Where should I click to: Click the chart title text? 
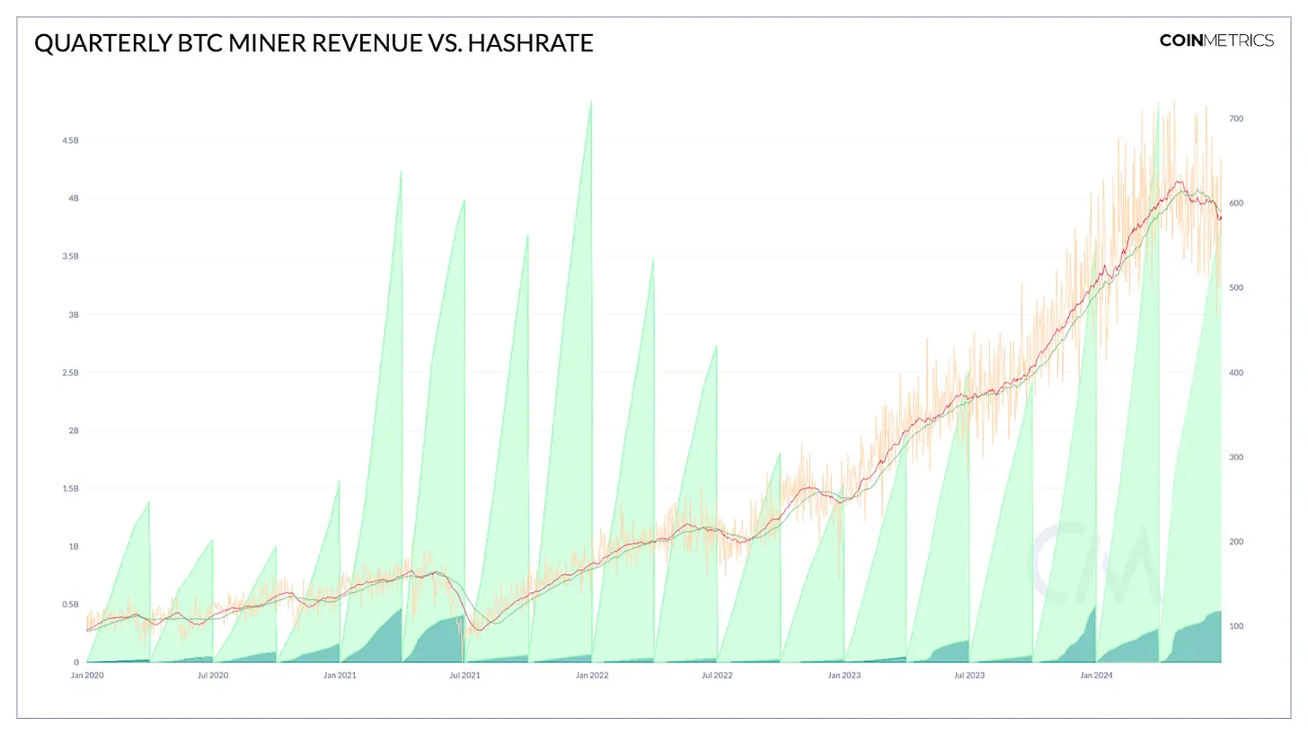point(314,43)
